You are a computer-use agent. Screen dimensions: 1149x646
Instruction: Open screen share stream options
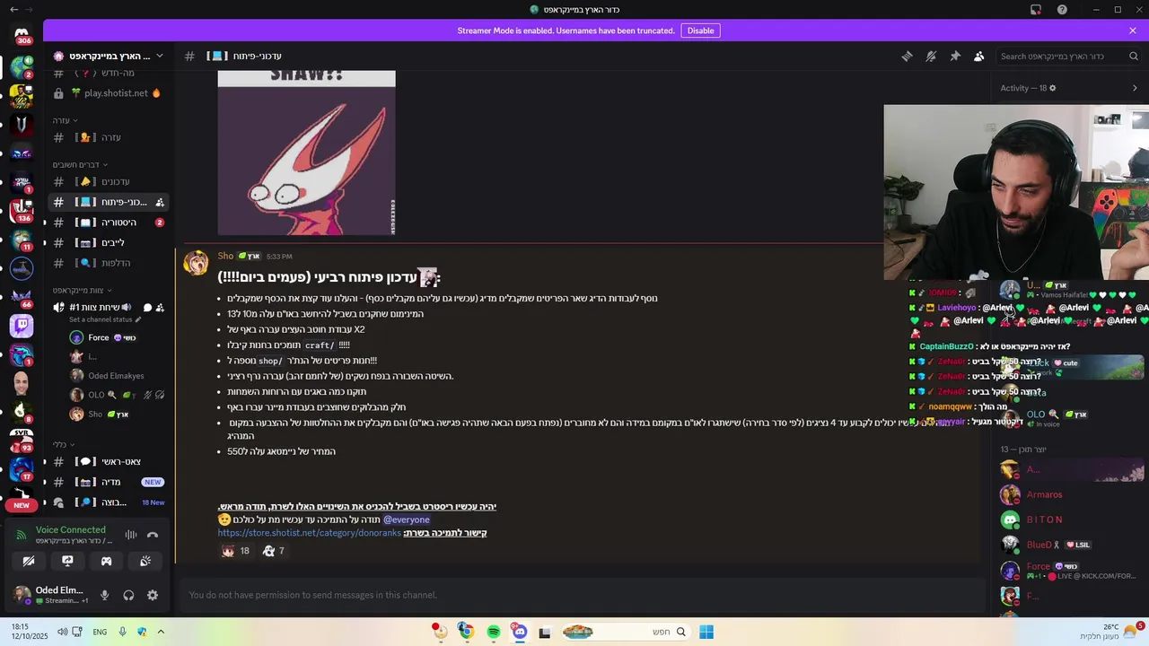pyautogui.click(x=67, y=561)
